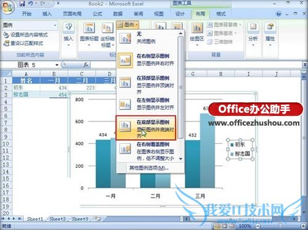Click the 三维旋转 3-D rotation icon
Screen dimensions: 308x230
tap(209, 42)
